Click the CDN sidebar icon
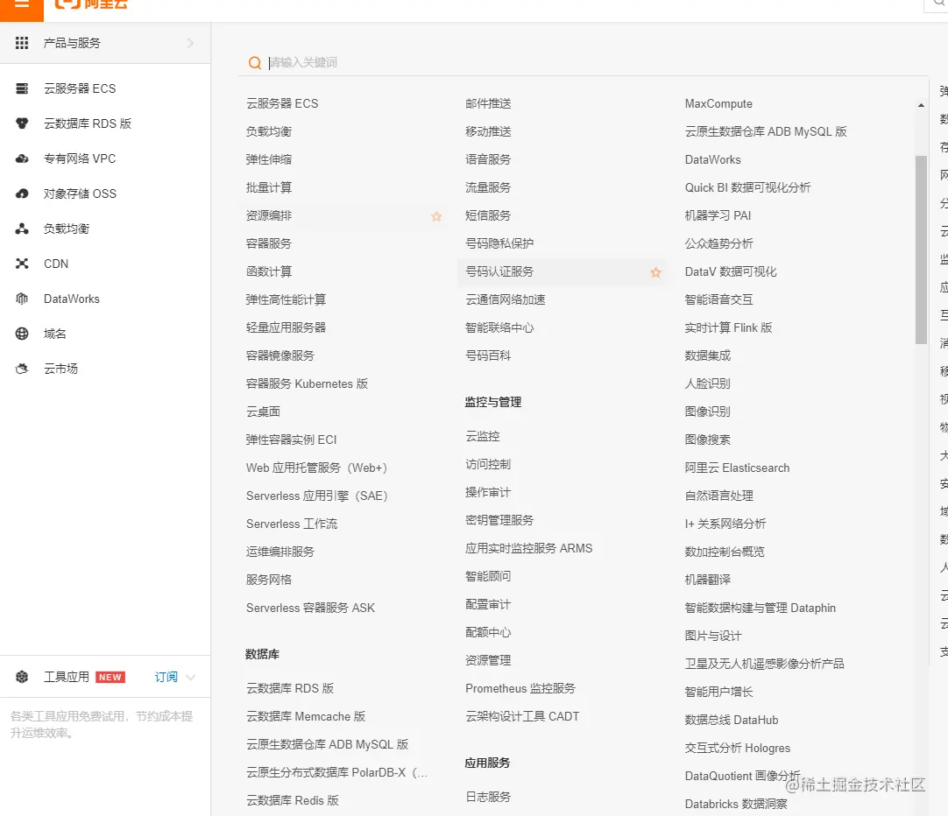948x816 pixels. [x=22, y=264]
